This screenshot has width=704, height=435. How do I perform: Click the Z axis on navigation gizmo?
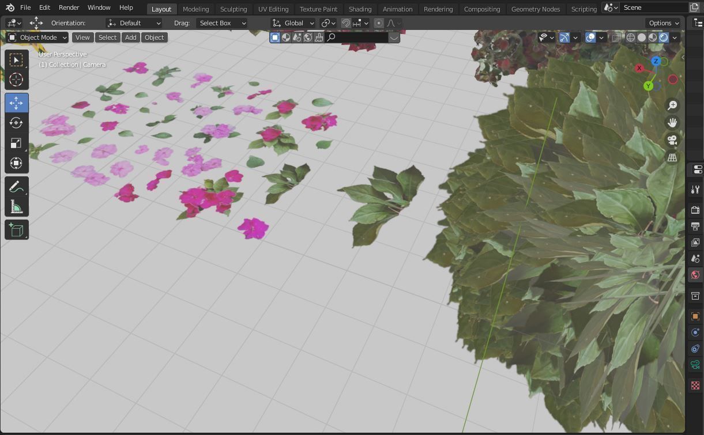click(x=656, y=61)
